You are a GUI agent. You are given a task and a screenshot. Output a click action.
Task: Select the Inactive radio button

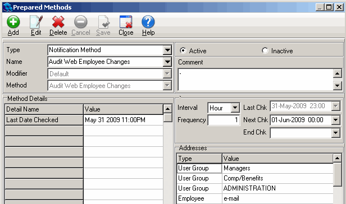pyautogui.click(x=265, y=50)
